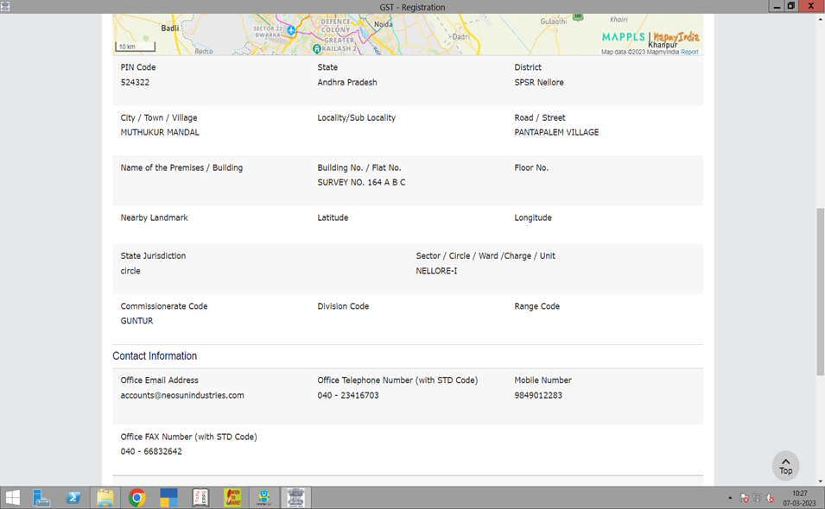Click the muted volume speaker tray icon
Viewport: 825px width, 509px height.
click(770, 498)
